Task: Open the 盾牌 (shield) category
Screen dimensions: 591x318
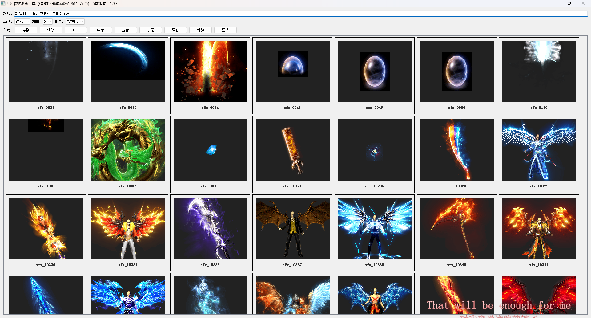Action: pos(200,30)
